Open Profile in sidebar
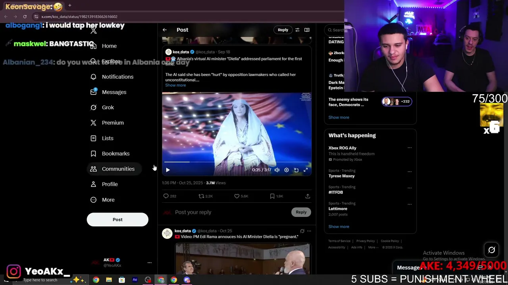Image resolution: width=508 pixels, height=285 pixels. 104,184
